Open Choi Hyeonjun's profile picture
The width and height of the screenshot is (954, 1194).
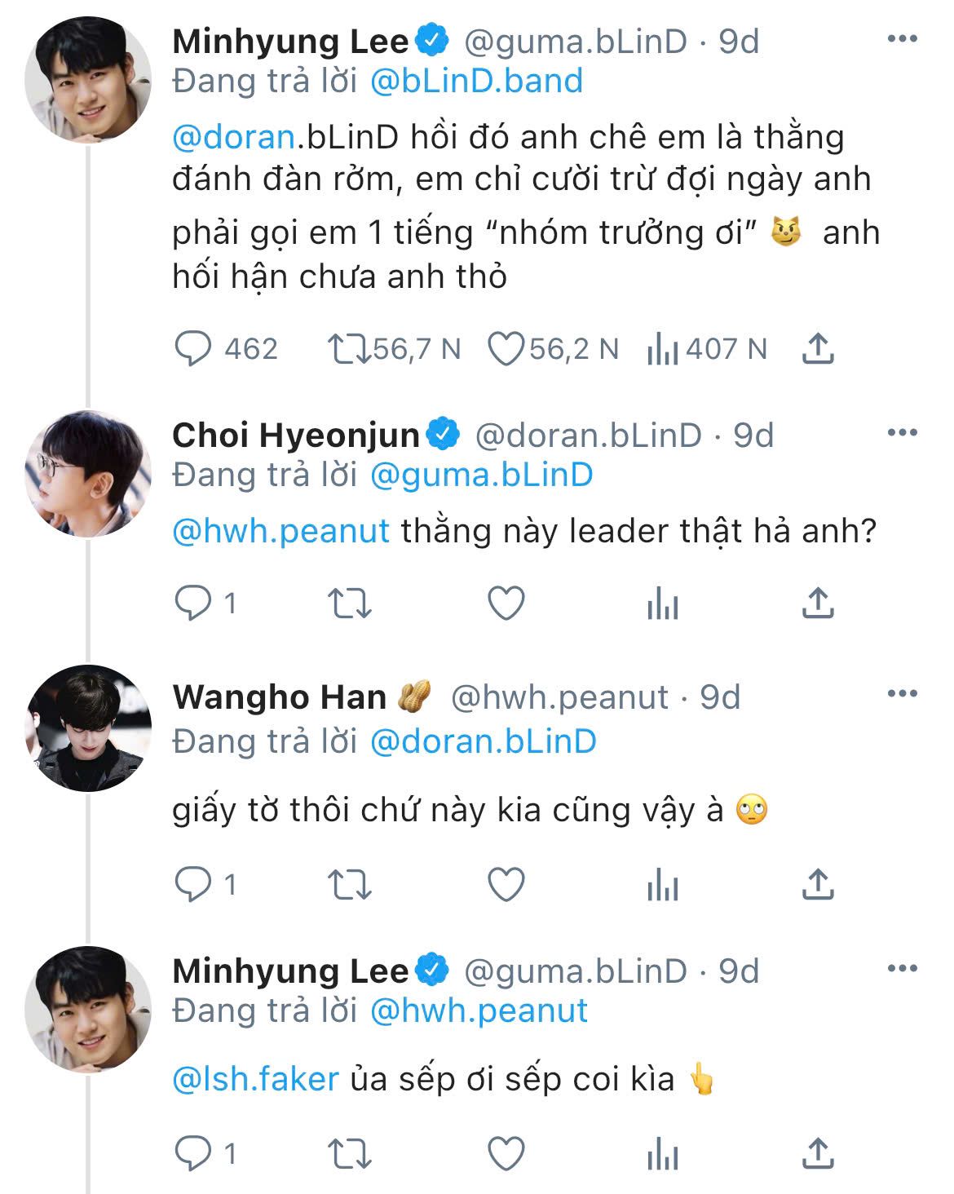pyautogui.click(x=88, y=474)
